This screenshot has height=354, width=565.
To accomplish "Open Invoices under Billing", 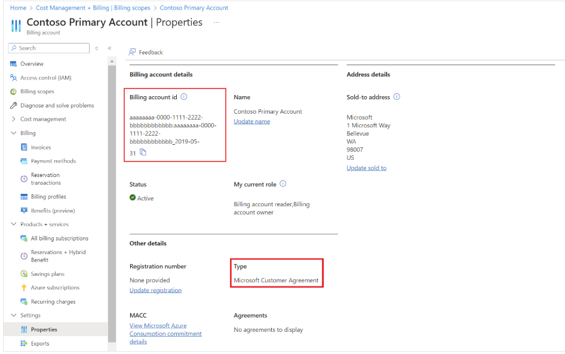I will 41,147.
